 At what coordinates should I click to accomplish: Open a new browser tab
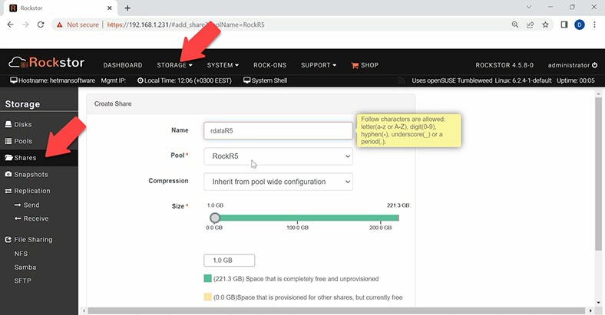pyautogui.click(x=127, y=8)
